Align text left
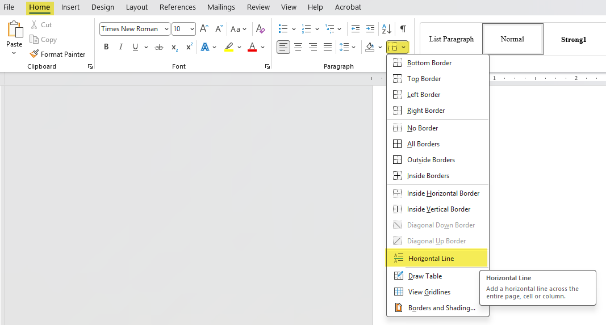This screenshot has height=325, width=606. point(283,47)
